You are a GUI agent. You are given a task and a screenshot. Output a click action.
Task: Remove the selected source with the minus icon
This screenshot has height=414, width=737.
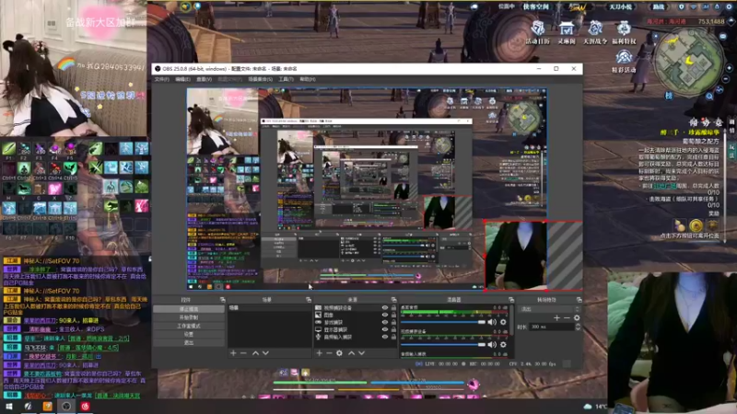[x=329, y=353]
